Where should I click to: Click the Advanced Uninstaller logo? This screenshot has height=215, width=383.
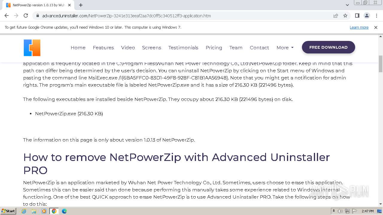32,48
